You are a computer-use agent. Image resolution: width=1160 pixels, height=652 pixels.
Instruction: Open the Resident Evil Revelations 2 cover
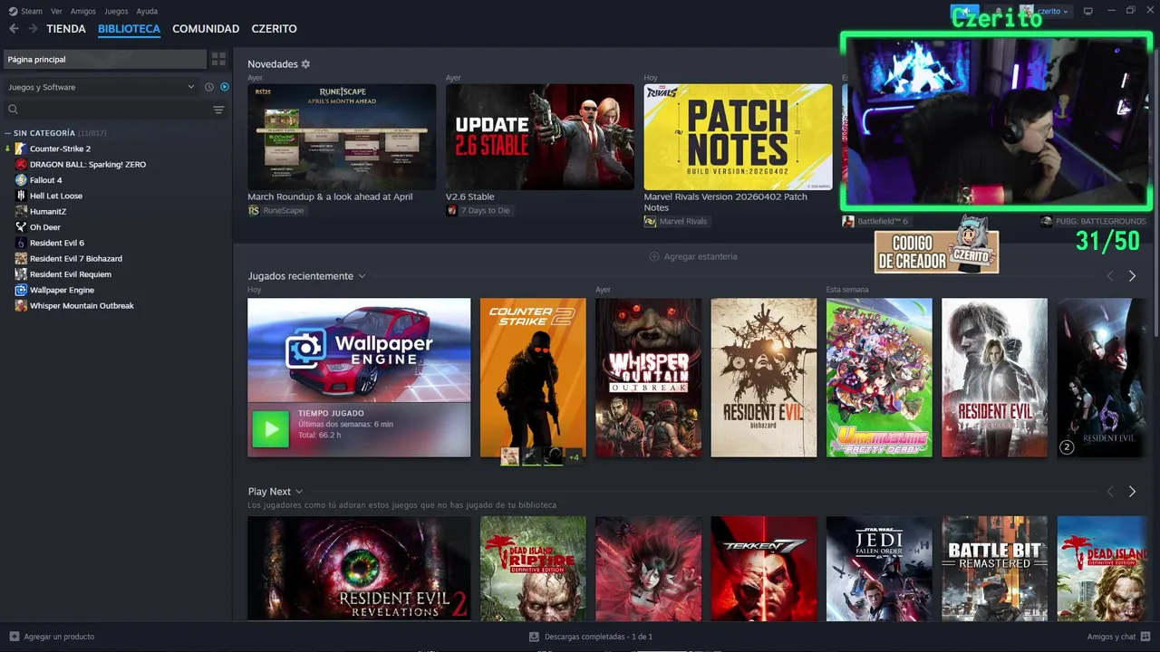[359, 568]
